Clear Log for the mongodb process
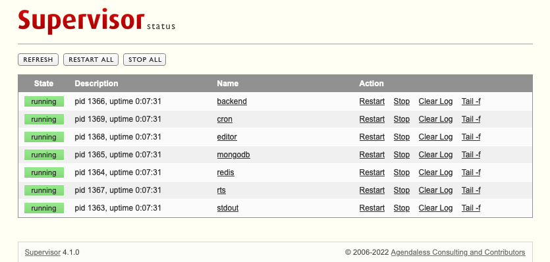The image size is (550, 262). pyautogui.click(x=435, y=155)
